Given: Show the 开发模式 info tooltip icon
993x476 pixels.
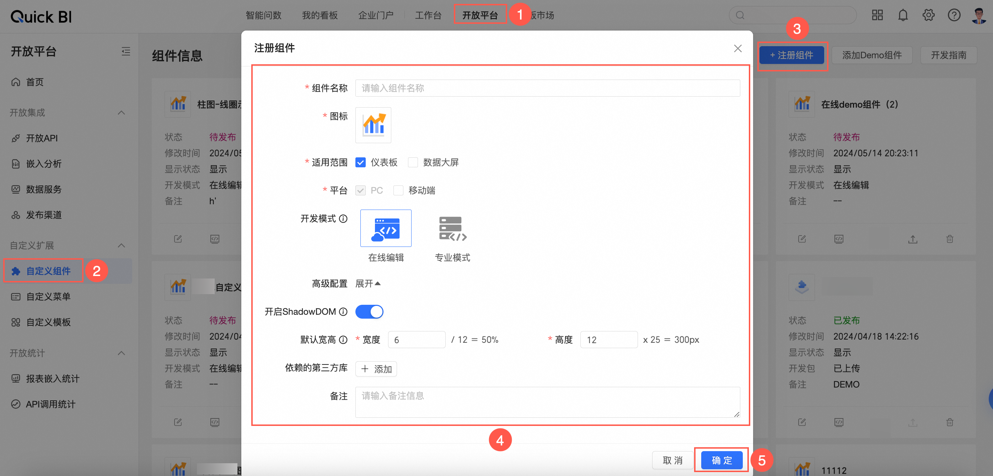Looking at the screenshot, I should [x=343, y=218].
